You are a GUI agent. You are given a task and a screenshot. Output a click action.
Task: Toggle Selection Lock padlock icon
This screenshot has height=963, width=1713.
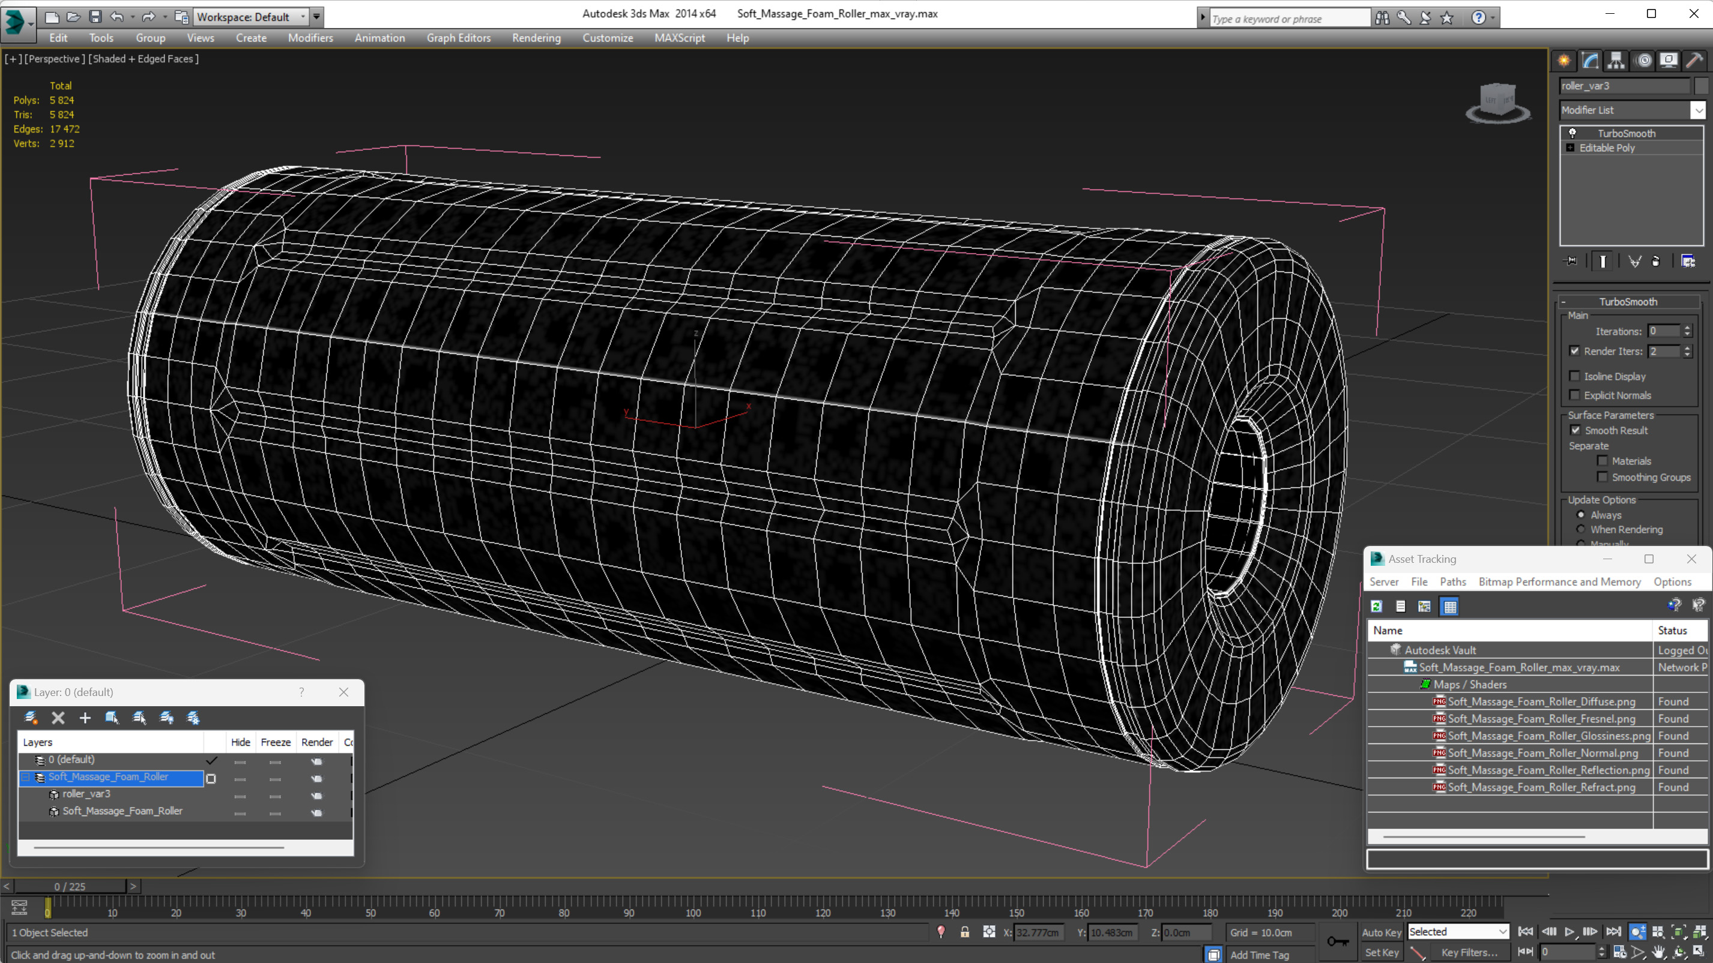coord(965,932)
